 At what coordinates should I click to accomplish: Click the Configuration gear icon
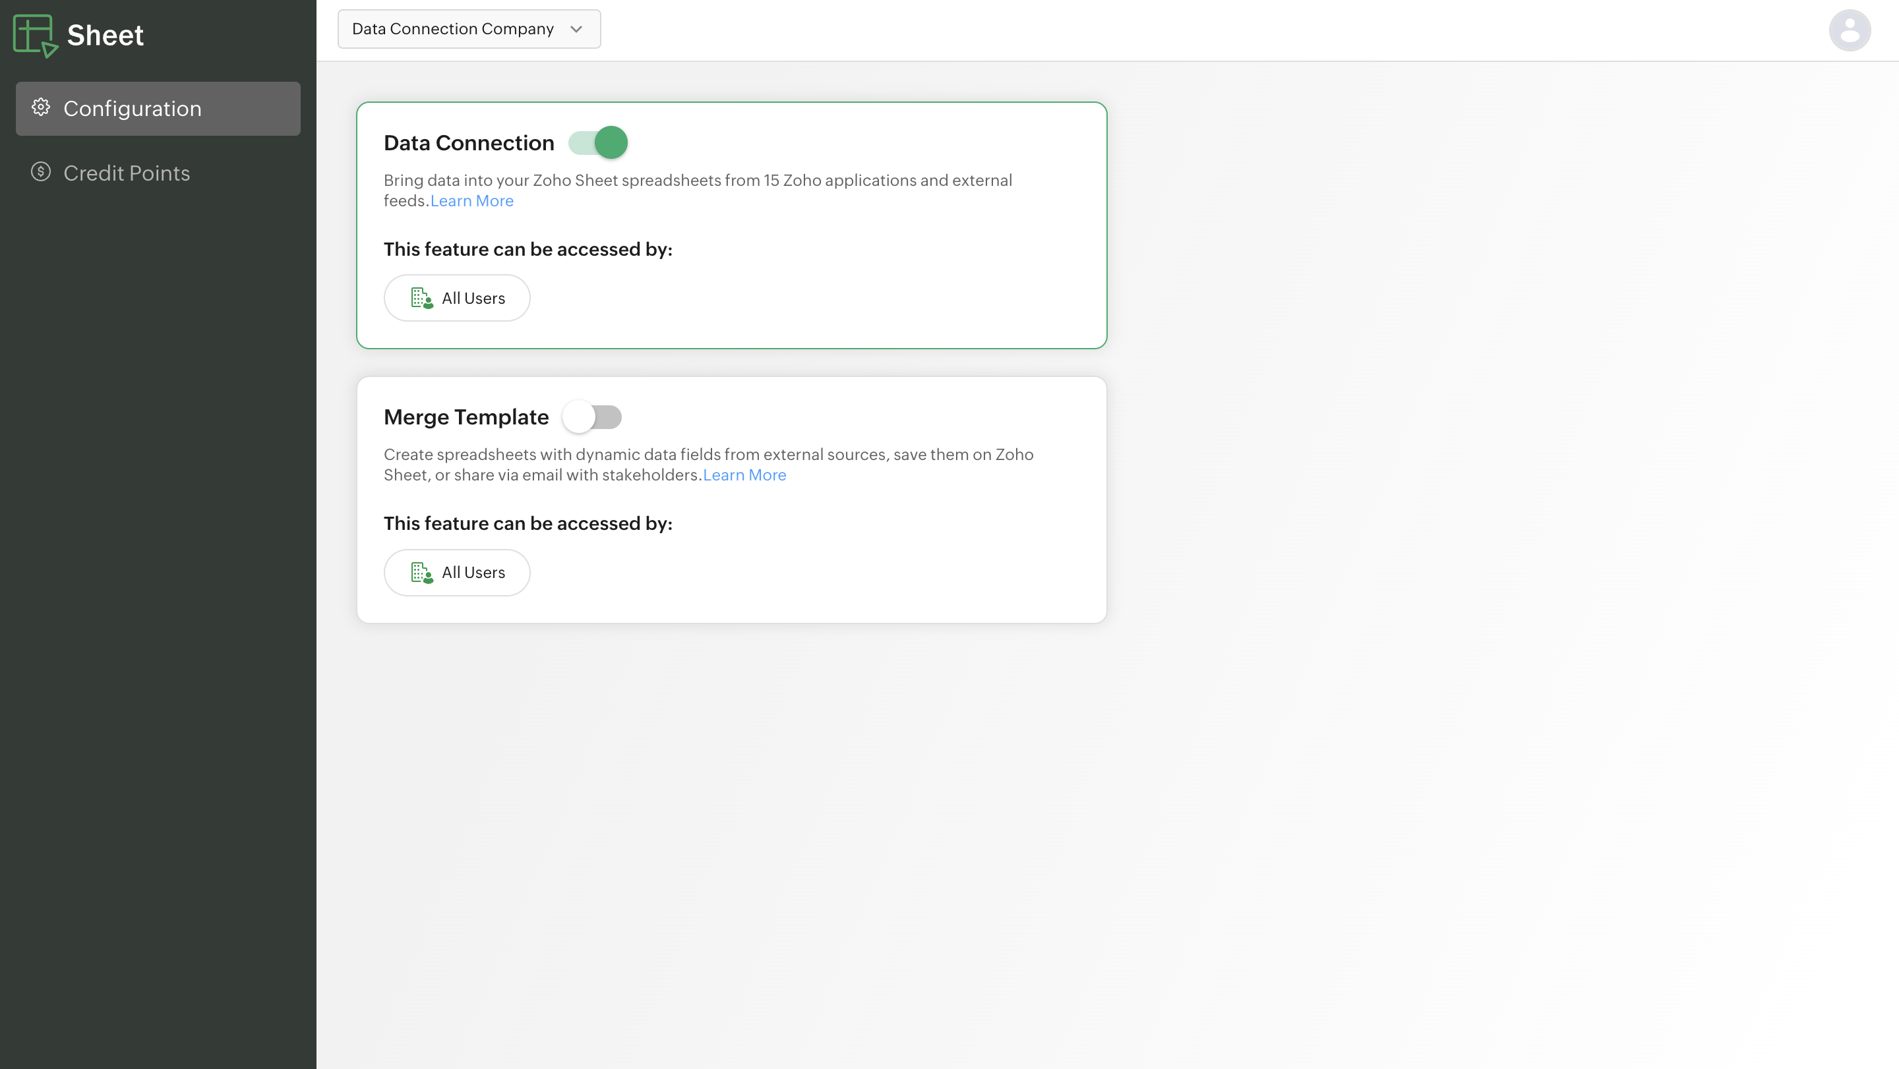(40, 107)
